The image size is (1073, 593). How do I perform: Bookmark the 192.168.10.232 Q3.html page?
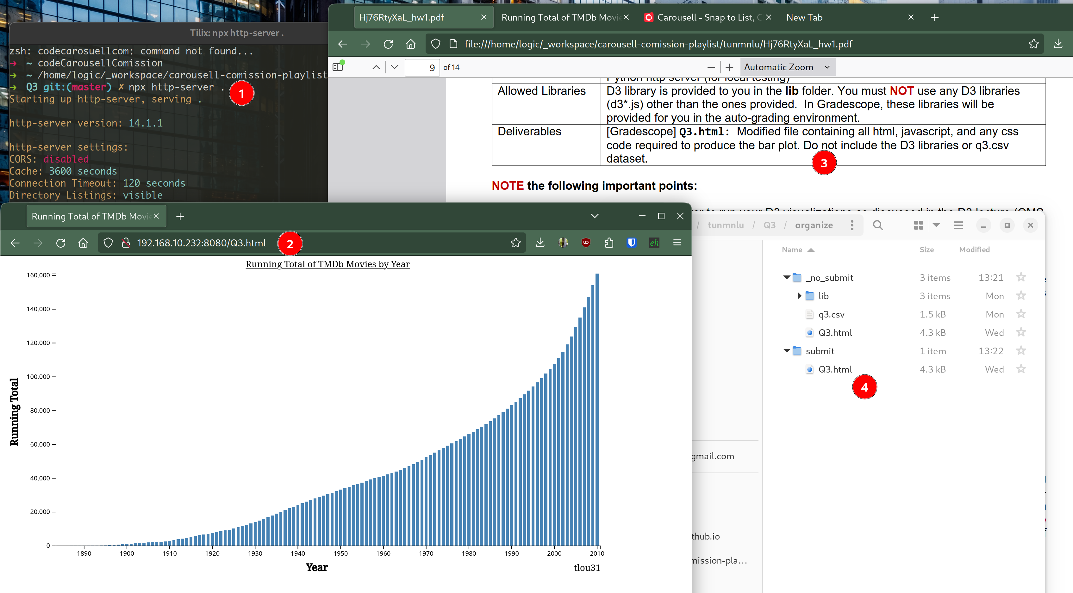point(516,242)
